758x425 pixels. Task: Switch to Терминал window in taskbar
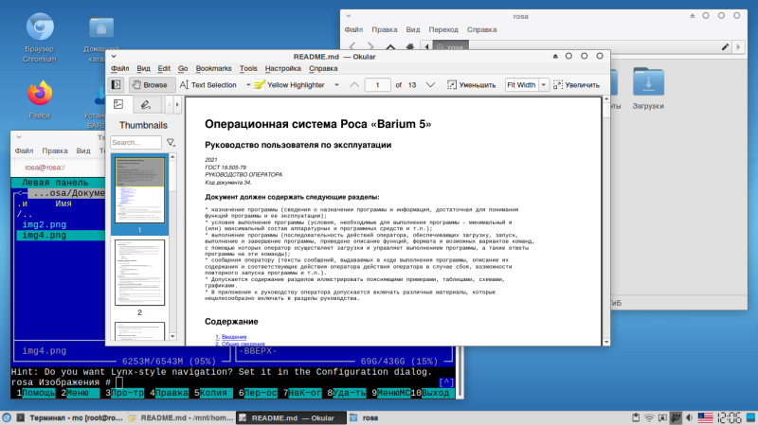click(x=73, y=416)
